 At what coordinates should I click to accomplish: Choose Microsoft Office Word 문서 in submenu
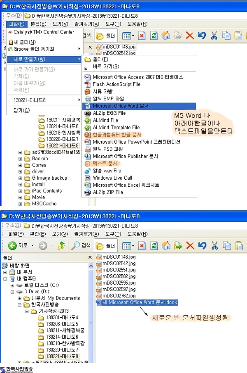(139, 106)
